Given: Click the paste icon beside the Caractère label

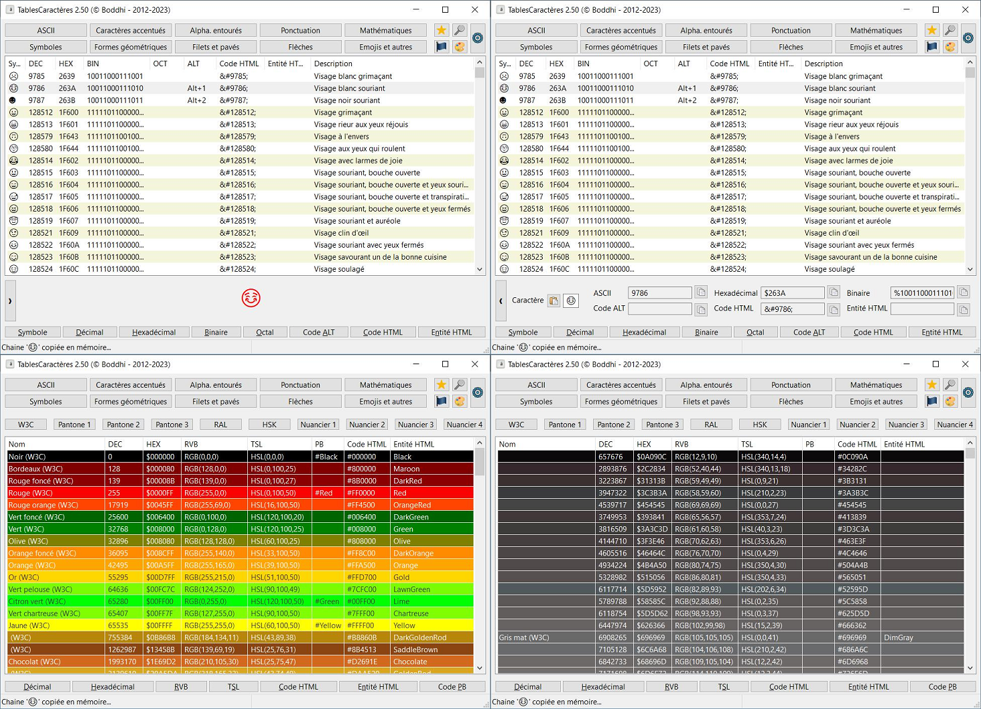Looking at the screenshot, I should (553, 301).
